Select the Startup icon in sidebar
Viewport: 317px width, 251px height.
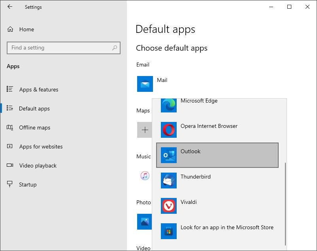click(x=10, y=184)
